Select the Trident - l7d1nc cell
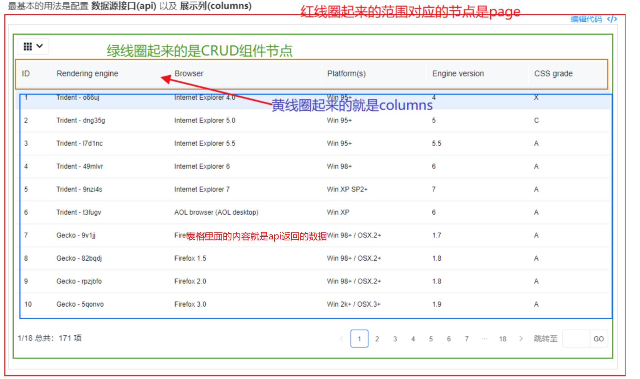The height and width of the screenshot is (379, 640). [x=79, y=143]
